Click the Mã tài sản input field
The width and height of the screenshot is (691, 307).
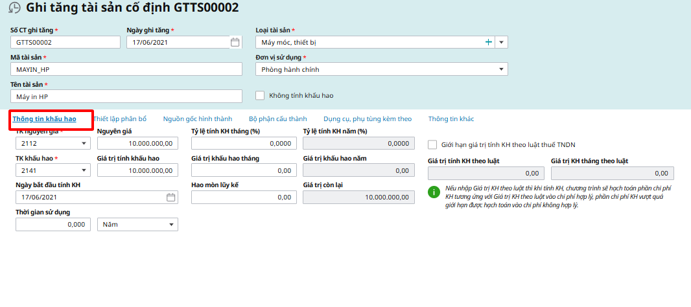point(126,69)
